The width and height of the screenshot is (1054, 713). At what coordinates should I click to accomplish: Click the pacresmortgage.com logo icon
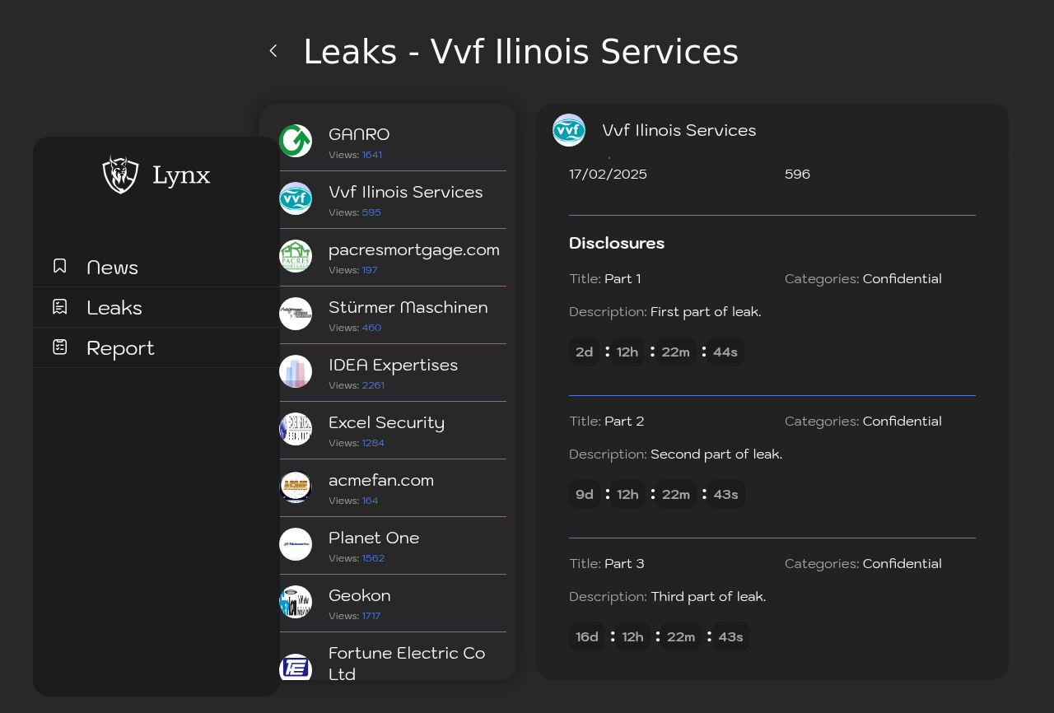296,256
